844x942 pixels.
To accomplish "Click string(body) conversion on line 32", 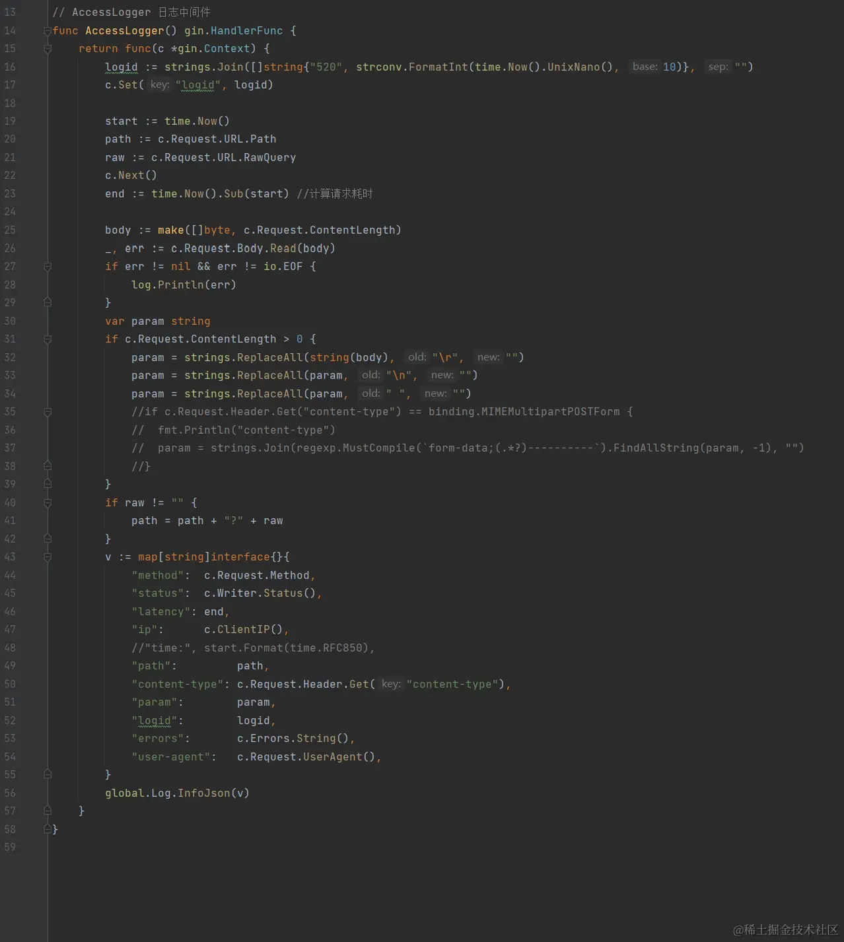I will [349, 358].
